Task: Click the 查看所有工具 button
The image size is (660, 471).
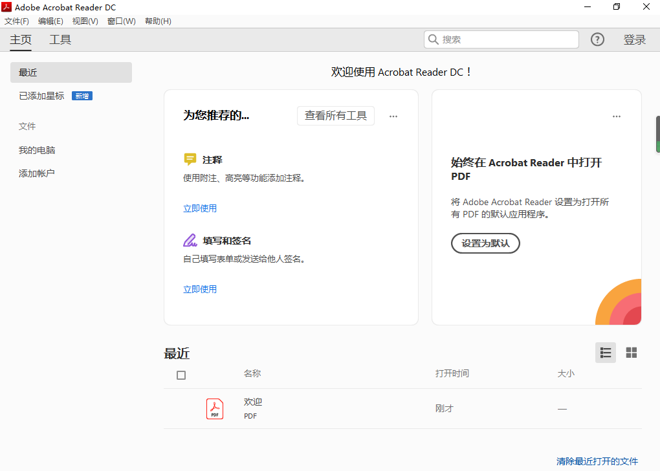Action: [x=336, y=116]
